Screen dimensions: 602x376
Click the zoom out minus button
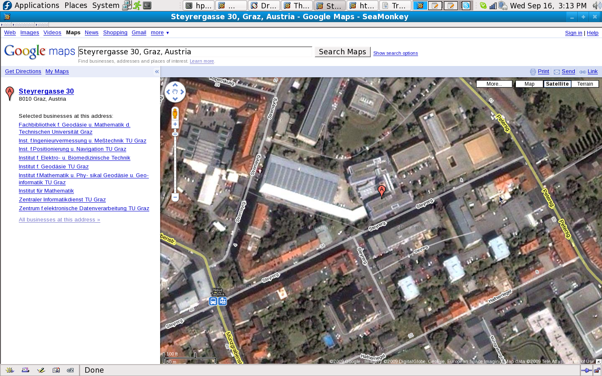pyautogui.click(x=175, y=197)
